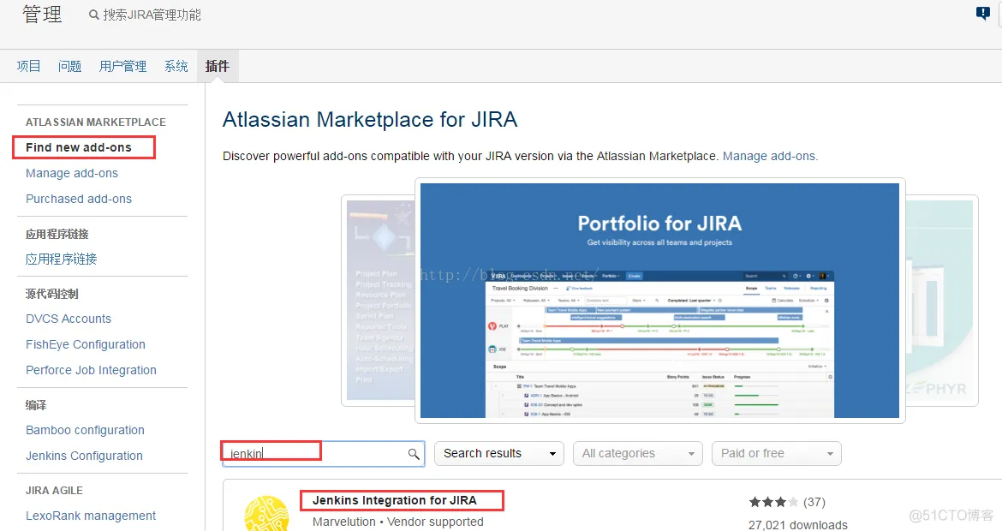The image size is (1002, 531).
Task: Switch to the 用户管理 tab
Action: (x=122, y=66)
